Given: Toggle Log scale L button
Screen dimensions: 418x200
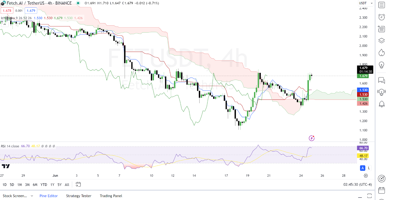Looking at the screenshot, I should tap(369, 168).
